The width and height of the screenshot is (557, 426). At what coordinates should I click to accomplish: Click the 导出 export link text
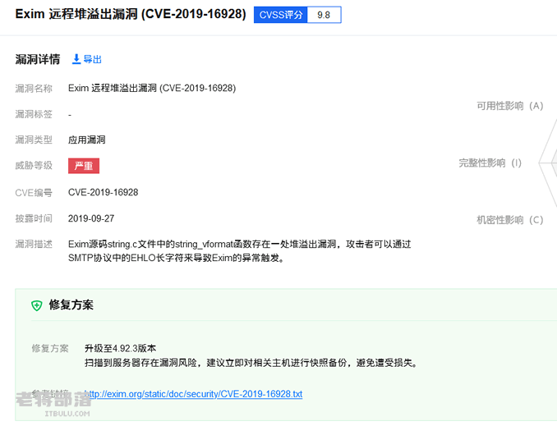pos(92,59)
